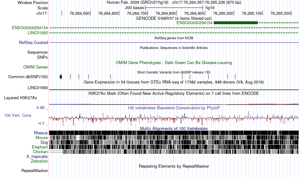Click the 100 vertebrates Basewise Conservation title
299x178 pixels.
pyautogui.click(x=174, y=108)
